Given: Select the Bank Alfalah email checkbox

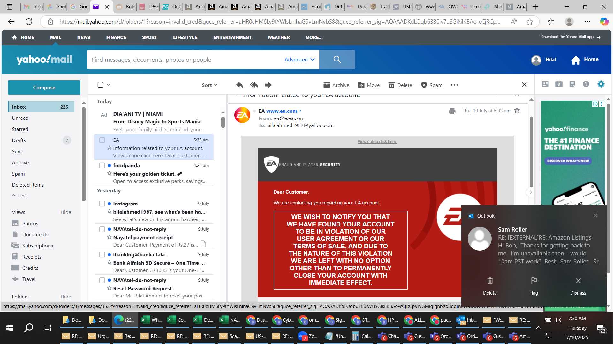Looking at the screenshot, I should click(x=102, y=254).
